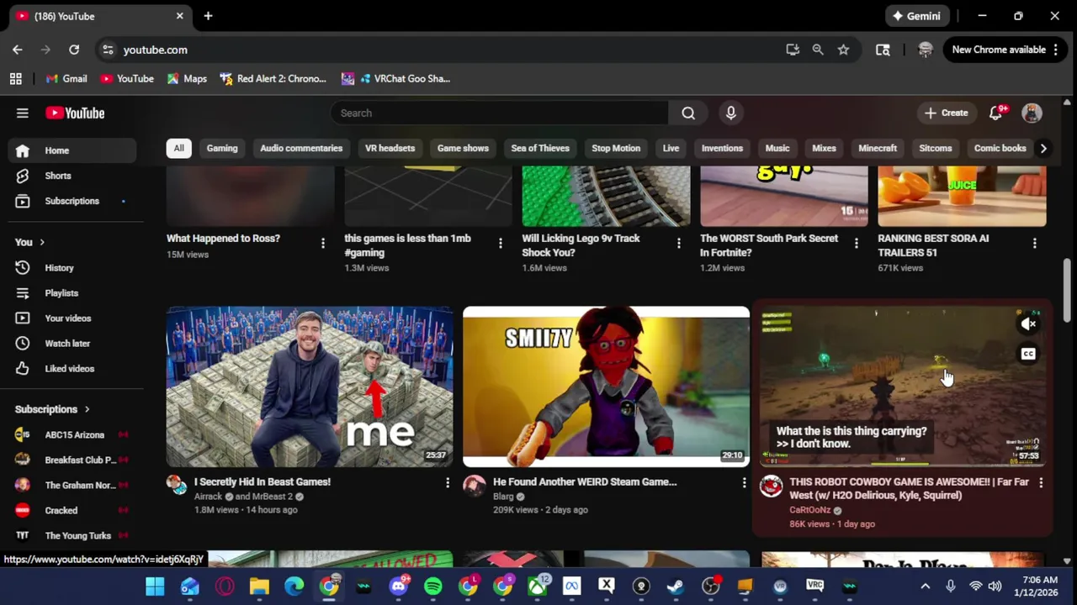The image size is (1077, 605).
Task: Select the Audio commentaries chip
Action: pyautogui.click(x=301, y=148)
